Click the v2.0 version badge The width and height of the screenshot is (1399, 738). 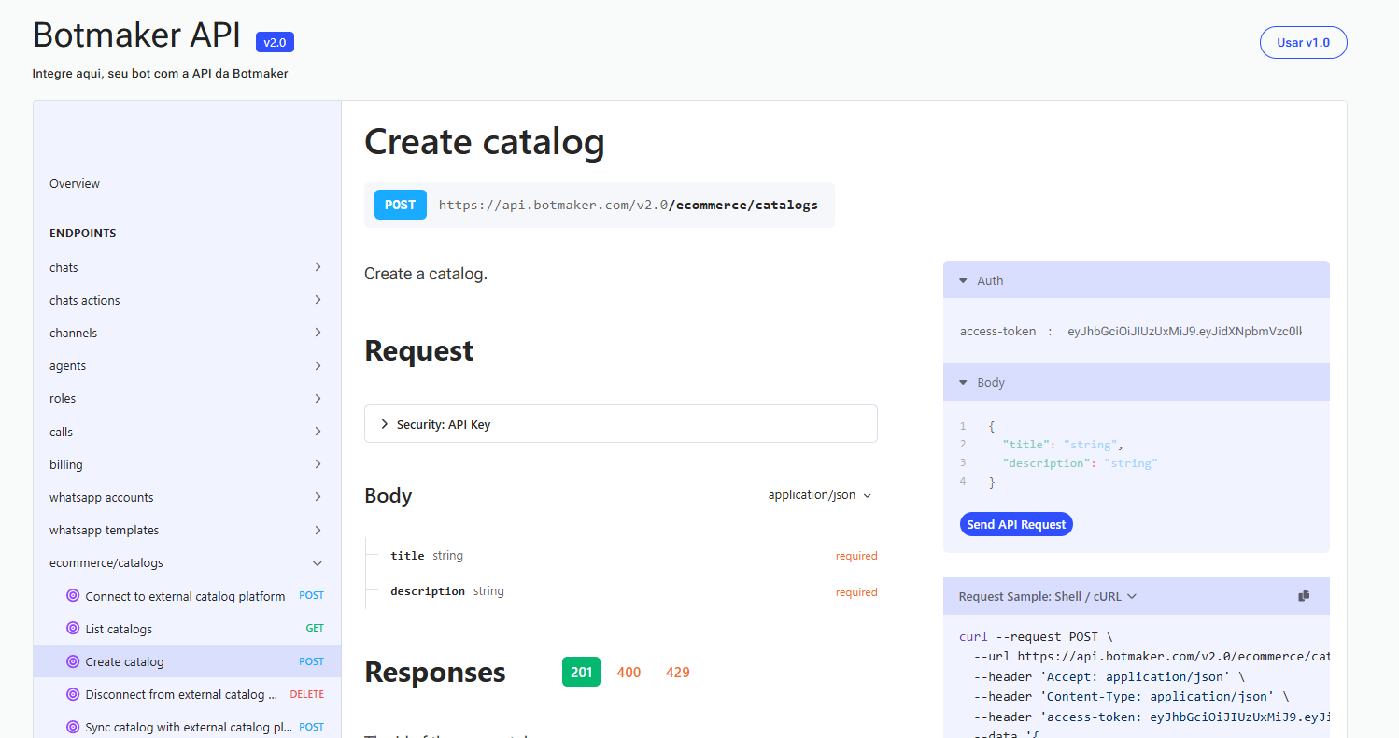pyautogui.click(x=275, y=42)
